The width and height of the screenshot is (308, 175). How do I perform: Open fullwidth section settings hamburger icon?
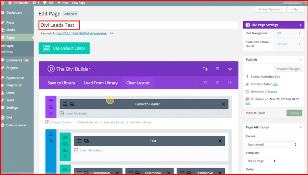[51, 101]
